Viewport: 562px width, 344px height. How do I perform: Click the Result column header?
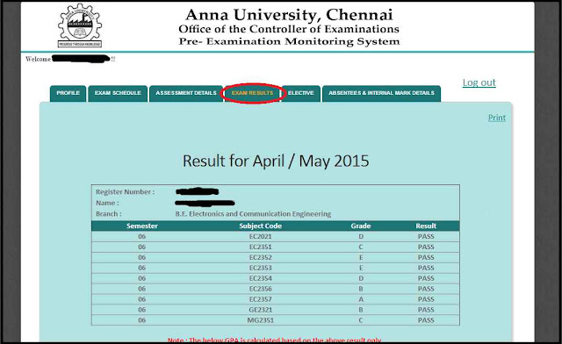426,226
